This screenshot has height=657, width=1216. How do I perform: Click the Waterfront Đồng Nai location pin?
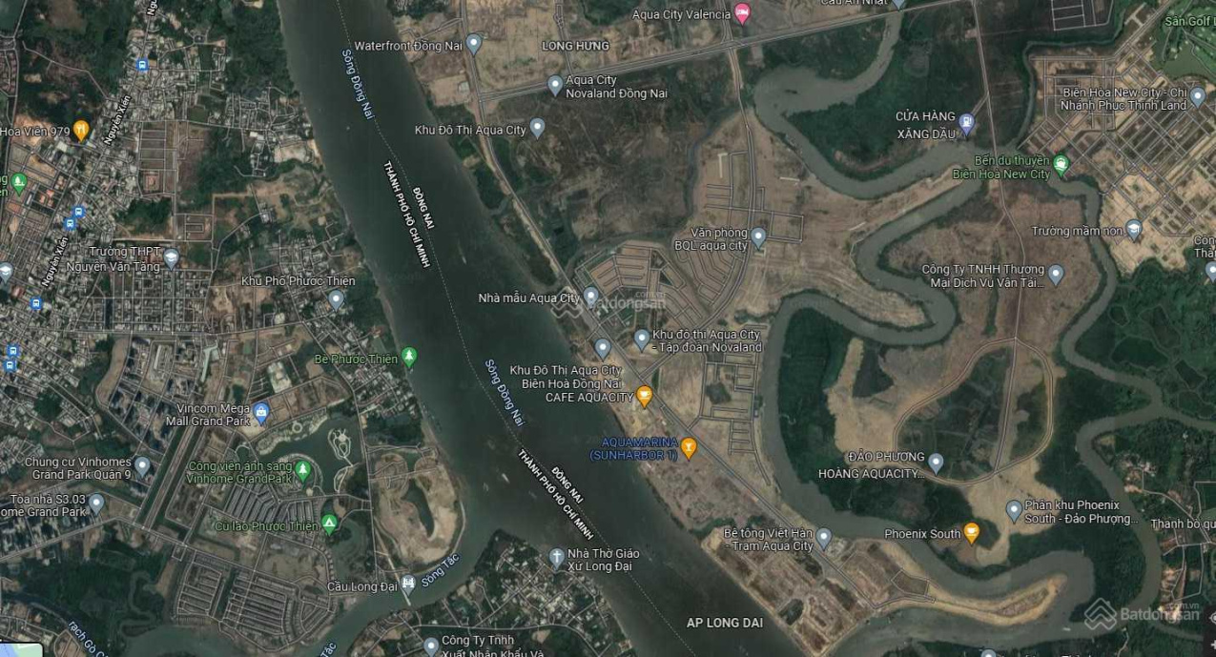pos(474,44)
